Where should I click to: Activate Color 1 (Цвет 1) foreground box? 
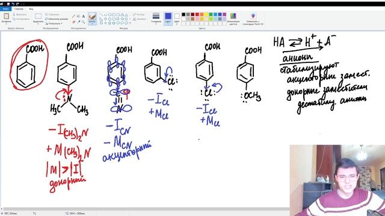point(168,19)
